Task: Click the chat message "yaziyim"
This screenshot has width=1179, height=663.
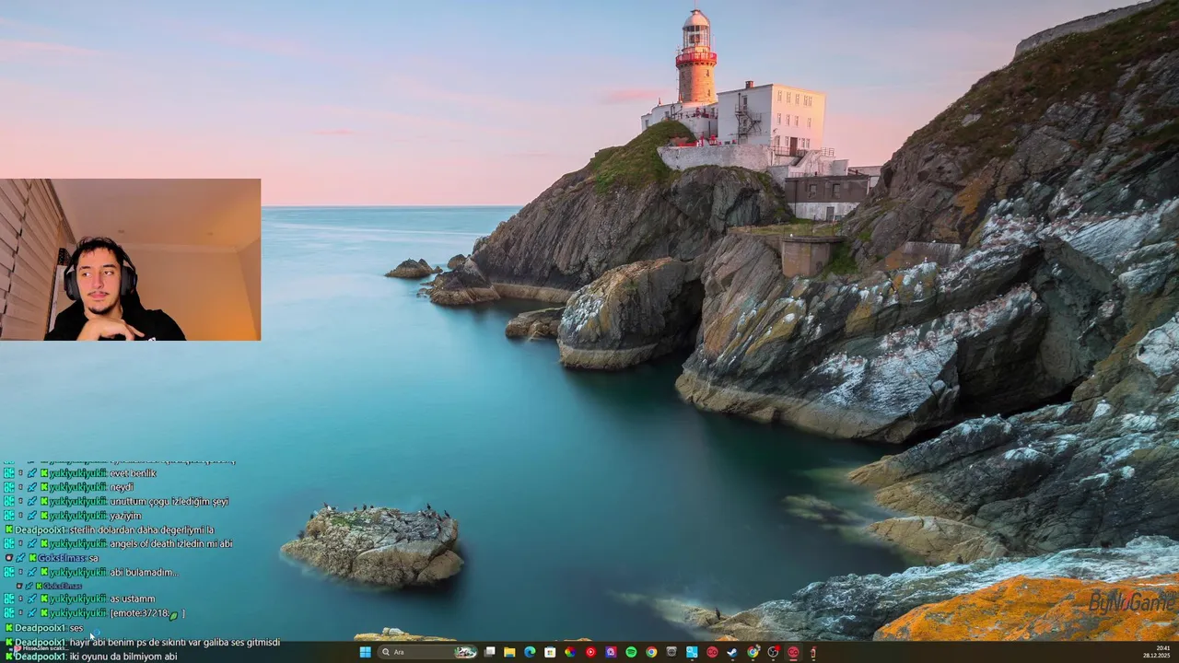Action: point(125,516)
